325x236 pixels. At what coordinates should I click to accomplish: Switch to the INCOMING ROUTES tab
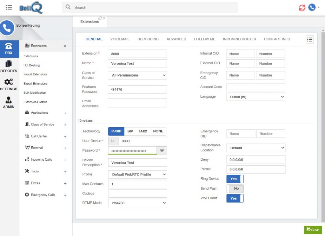(x=239, y=39)
